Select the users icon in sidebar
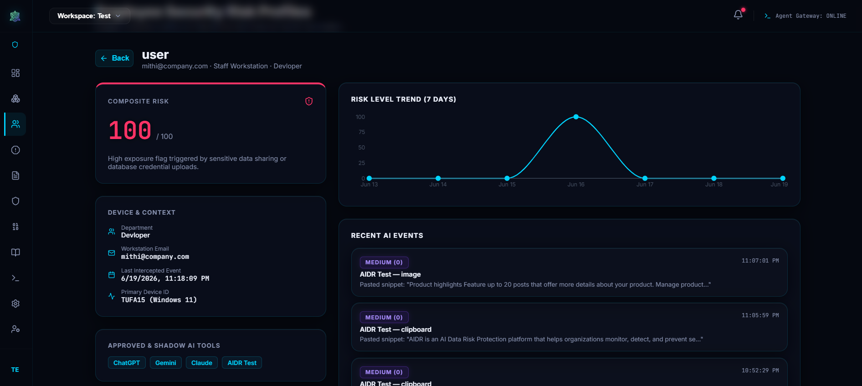Image resolution: width=862 pixels, height=386 pixels. (15, 124)
